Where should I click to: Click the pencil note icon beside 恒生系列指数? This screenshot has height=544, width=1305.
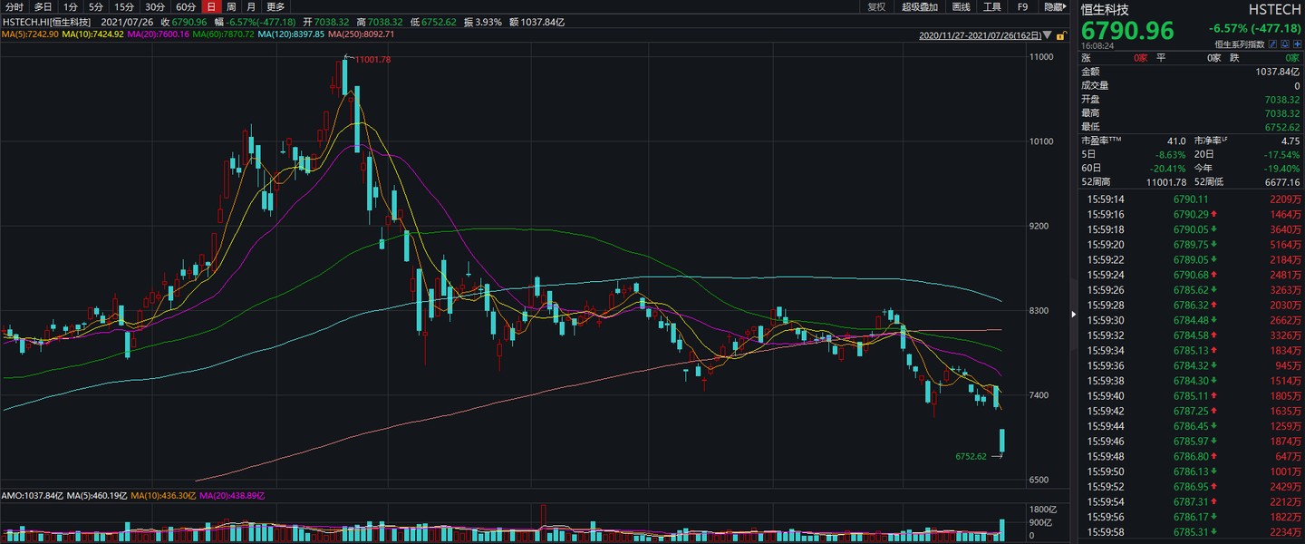pos(1272,44)
